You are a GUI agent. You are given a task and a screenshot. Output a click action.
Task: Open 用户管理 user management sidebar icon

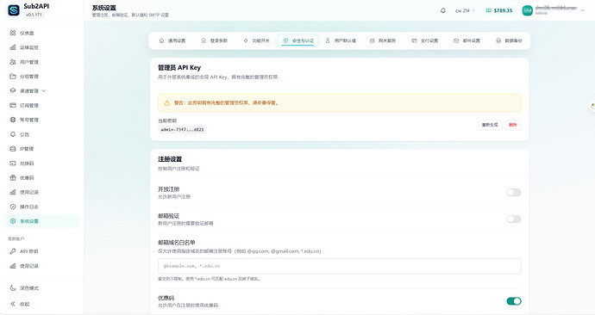point(13,62)
